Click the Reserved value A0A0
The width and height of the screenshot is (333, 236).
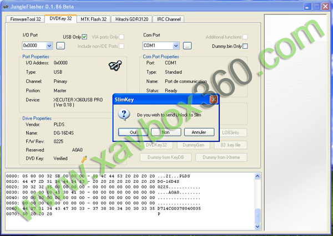[77, 150]
